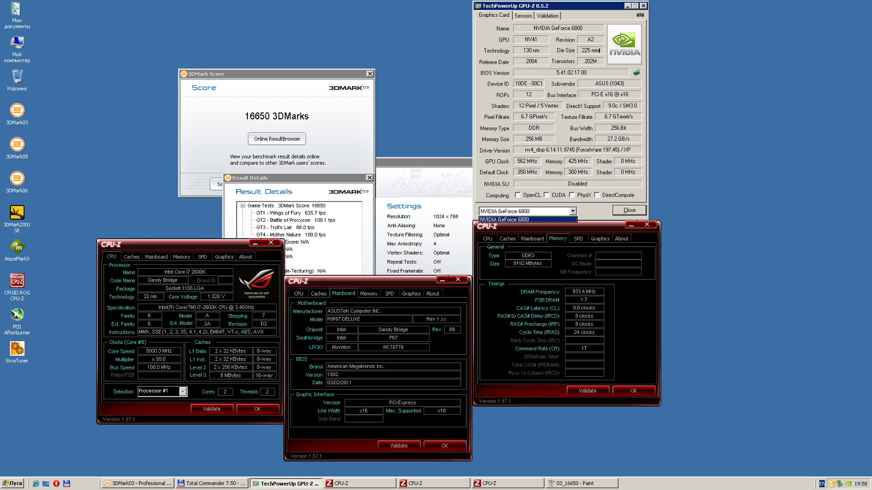Launch Opera from quick launch bar
The width and height of the screenshot is (872, 490).
point(56,483)
